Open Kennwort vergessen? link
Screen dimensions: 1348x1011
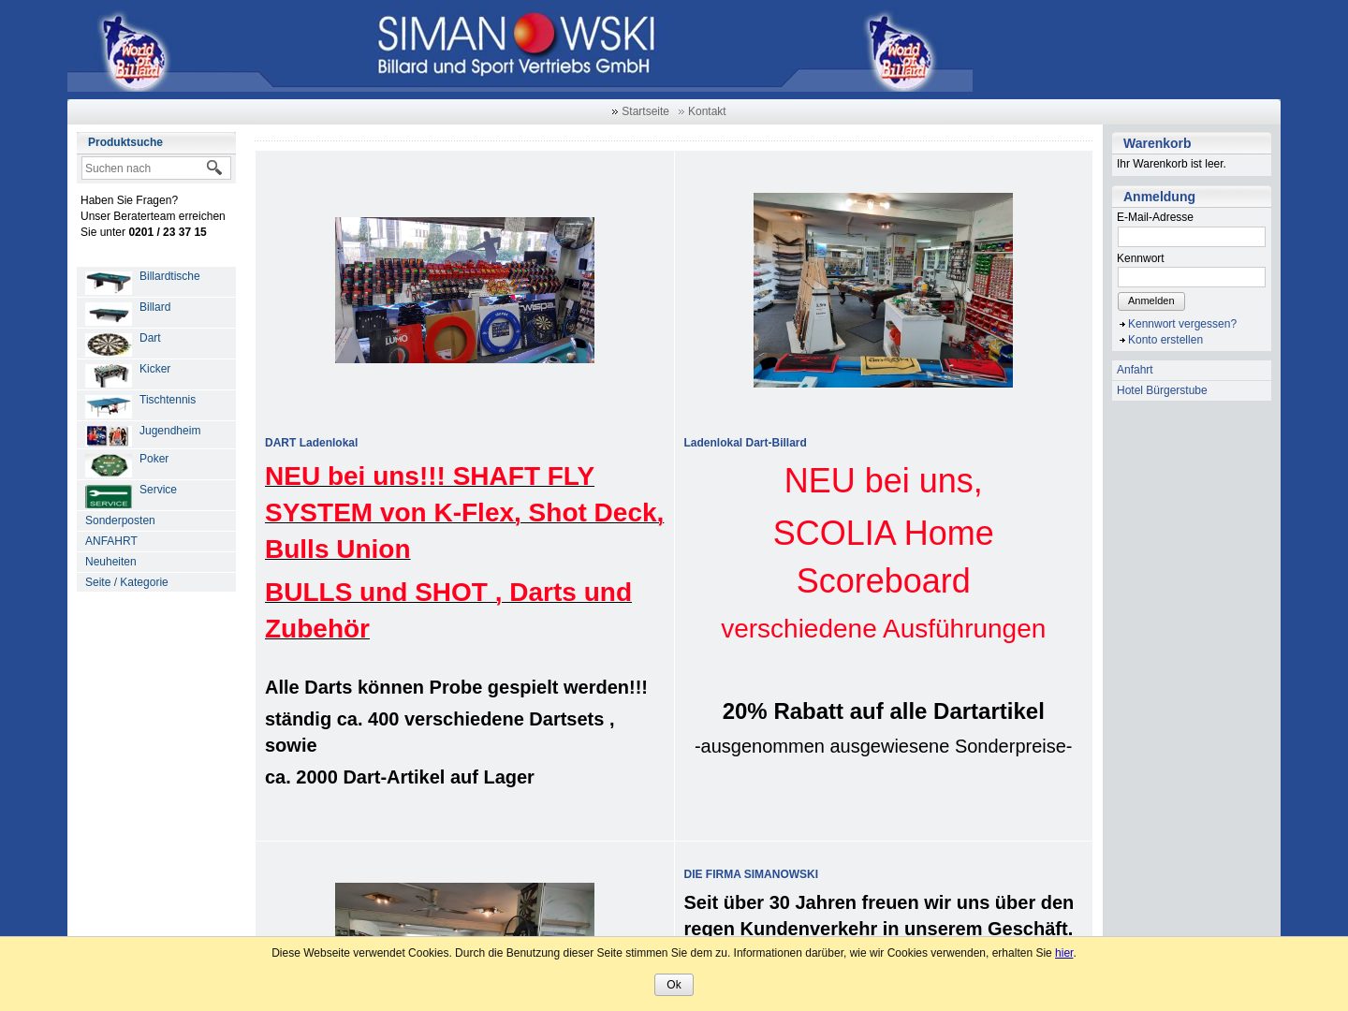pyautogui.click(x=1181, y=324)
